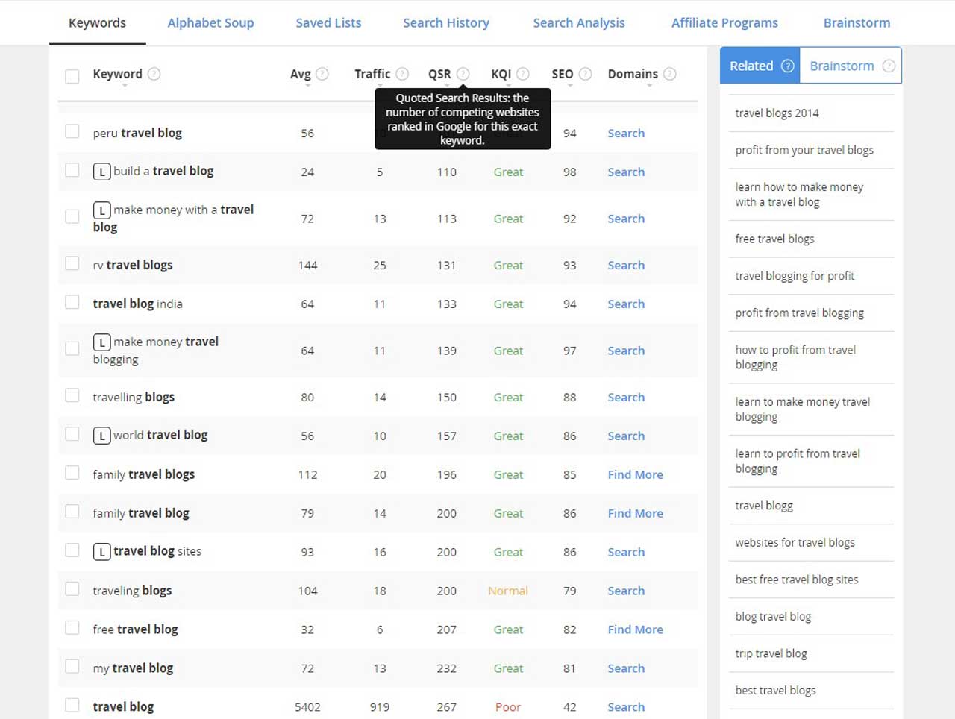
Task: Click the QSR column help icon
Action: pyautogui.click(x=463, y=74)
